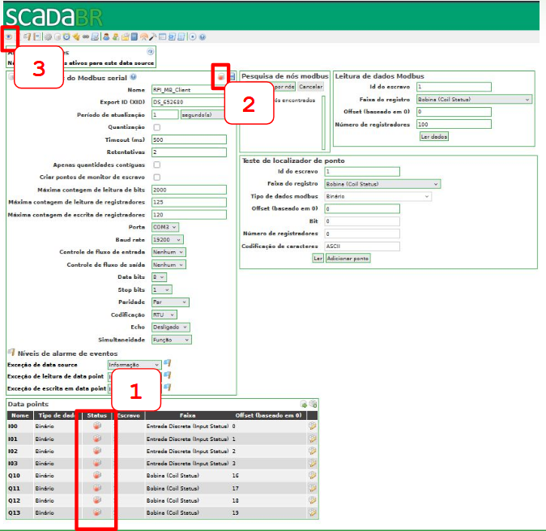Click the Adicionar ponto button

click(348, 258)
